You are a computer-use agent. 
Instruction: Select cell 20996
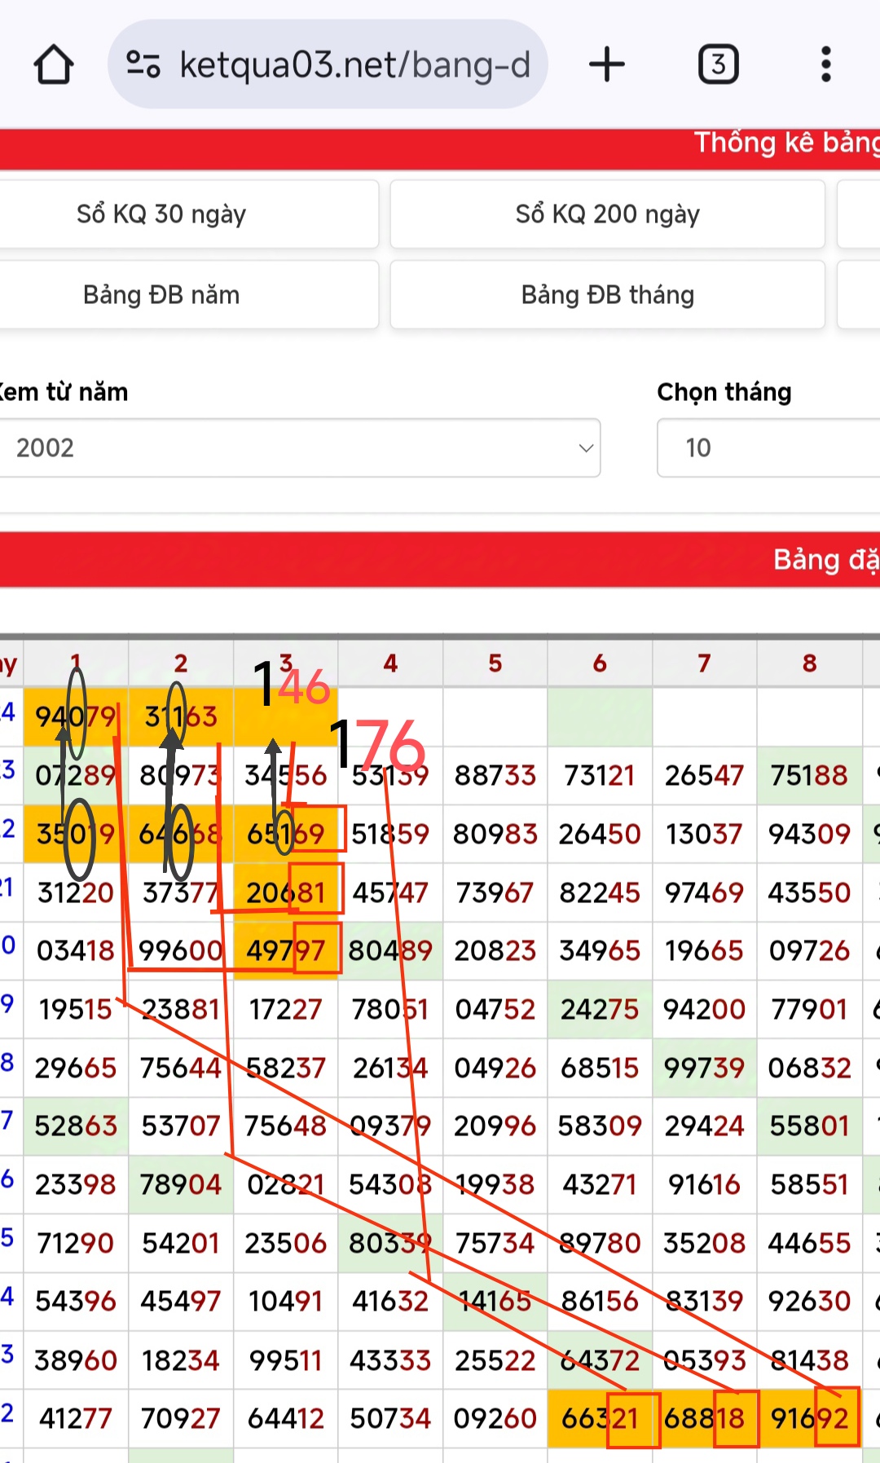[x=495, y=1126]
